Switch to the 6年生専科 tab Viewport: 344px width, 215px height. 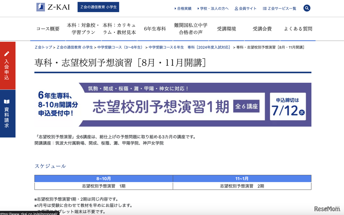click(x=155, y=29)
